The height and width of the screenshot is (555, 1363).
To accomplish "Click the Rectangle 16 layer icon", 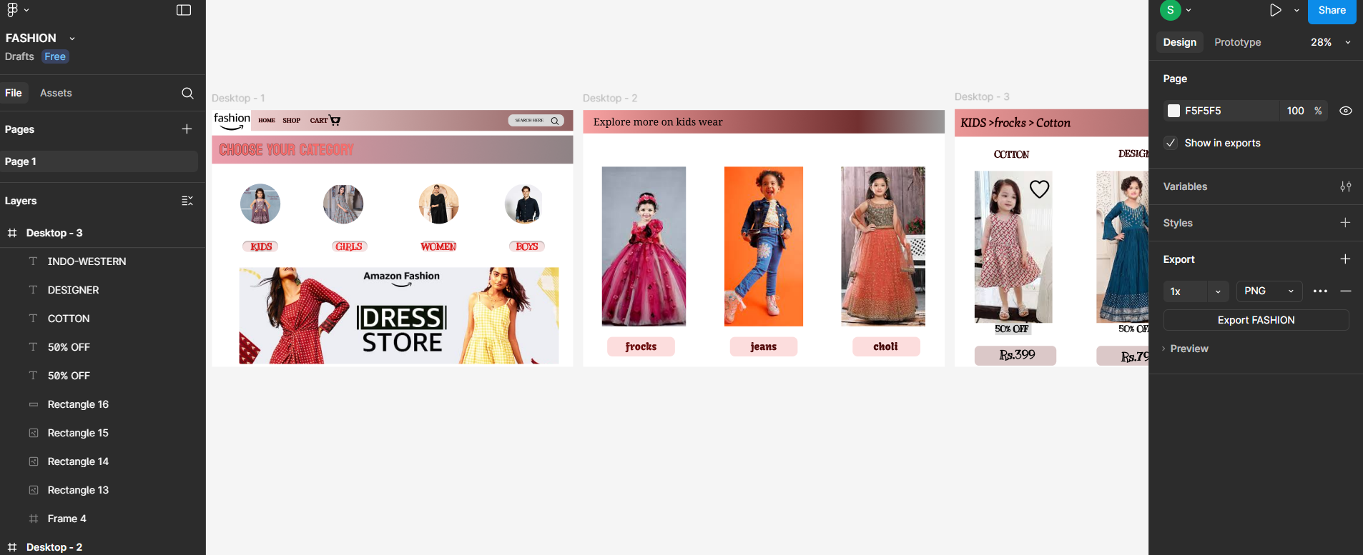I will tap(33, 404).
